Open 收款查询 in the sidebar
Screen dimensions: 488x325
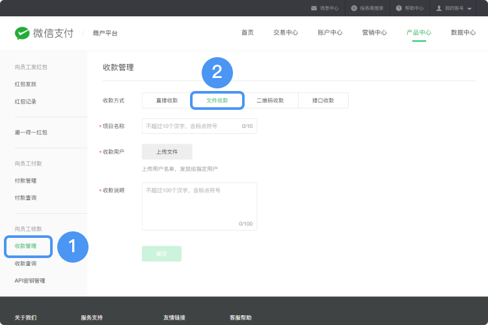(26, 263)
